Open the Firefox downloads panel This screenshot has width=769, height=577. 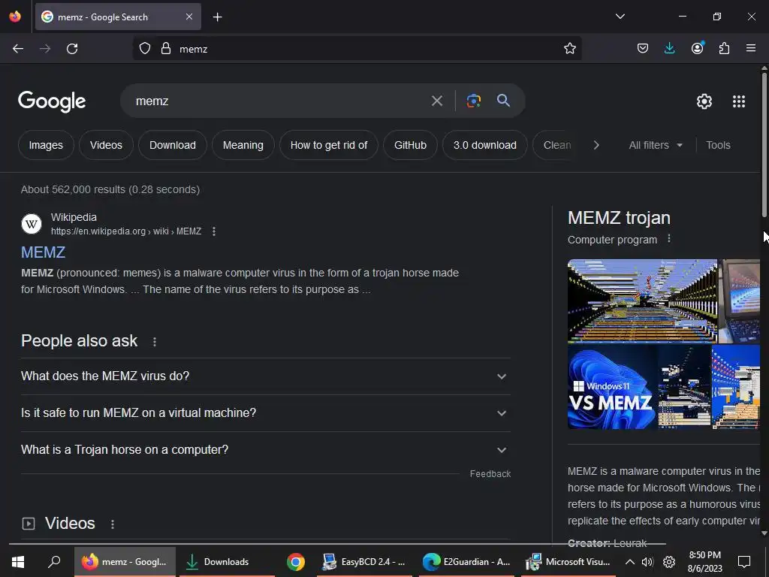[x=669, y=49]
